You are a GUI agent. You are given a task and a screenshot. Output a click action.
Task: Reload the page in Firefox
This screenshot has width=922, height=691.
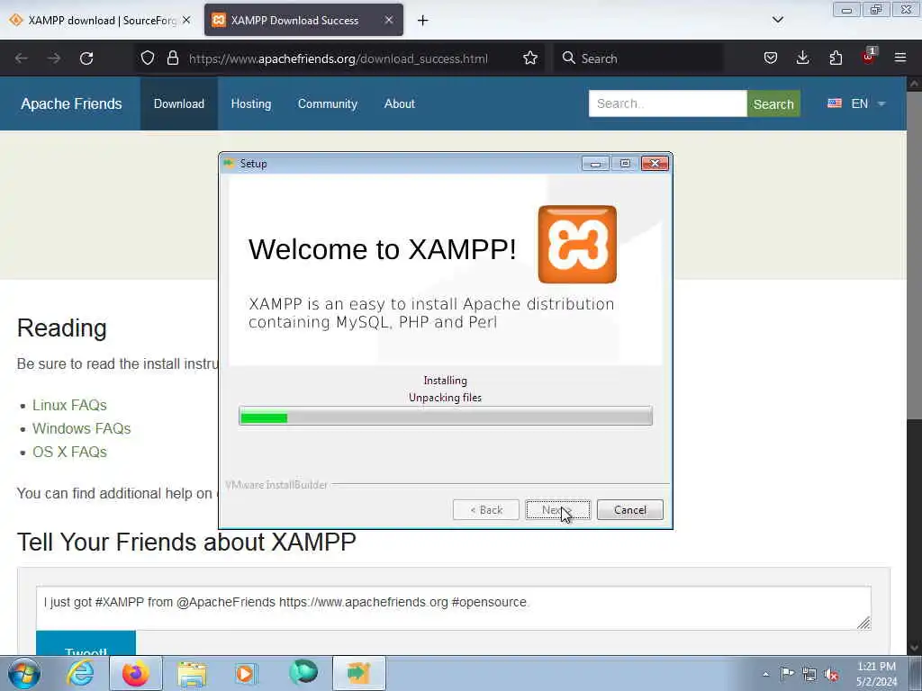point(86,58)
